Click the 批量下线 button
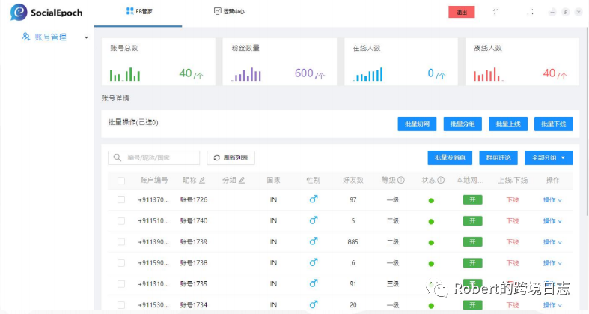 553,124
